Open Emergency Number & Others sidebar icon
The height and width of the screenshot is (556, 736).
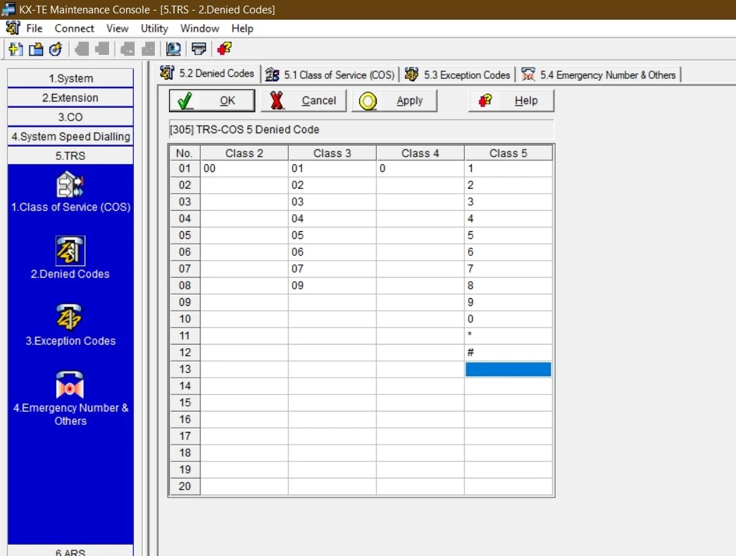pyautogui.click(x=70, y=385)
